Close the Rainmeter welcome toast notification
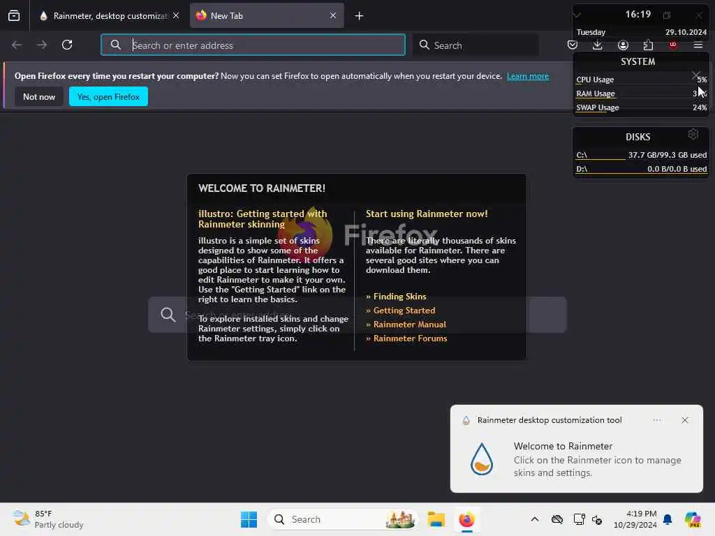The width and height of the screenshot is (715, 536). (685, 420)
